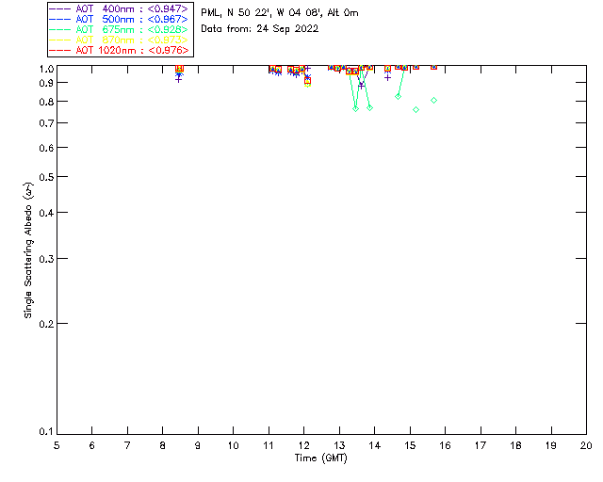The width and height of the screenshot is (603, 482).
Task: Click the green diamond data point near 15.2 GMT
Action: pos(416,109)
